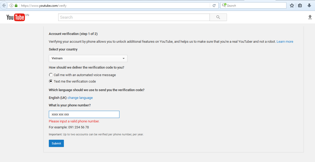The width and height of the screenshot is (315, 162).
Task: Click the upload arrow icon
Action: point(310,17)
